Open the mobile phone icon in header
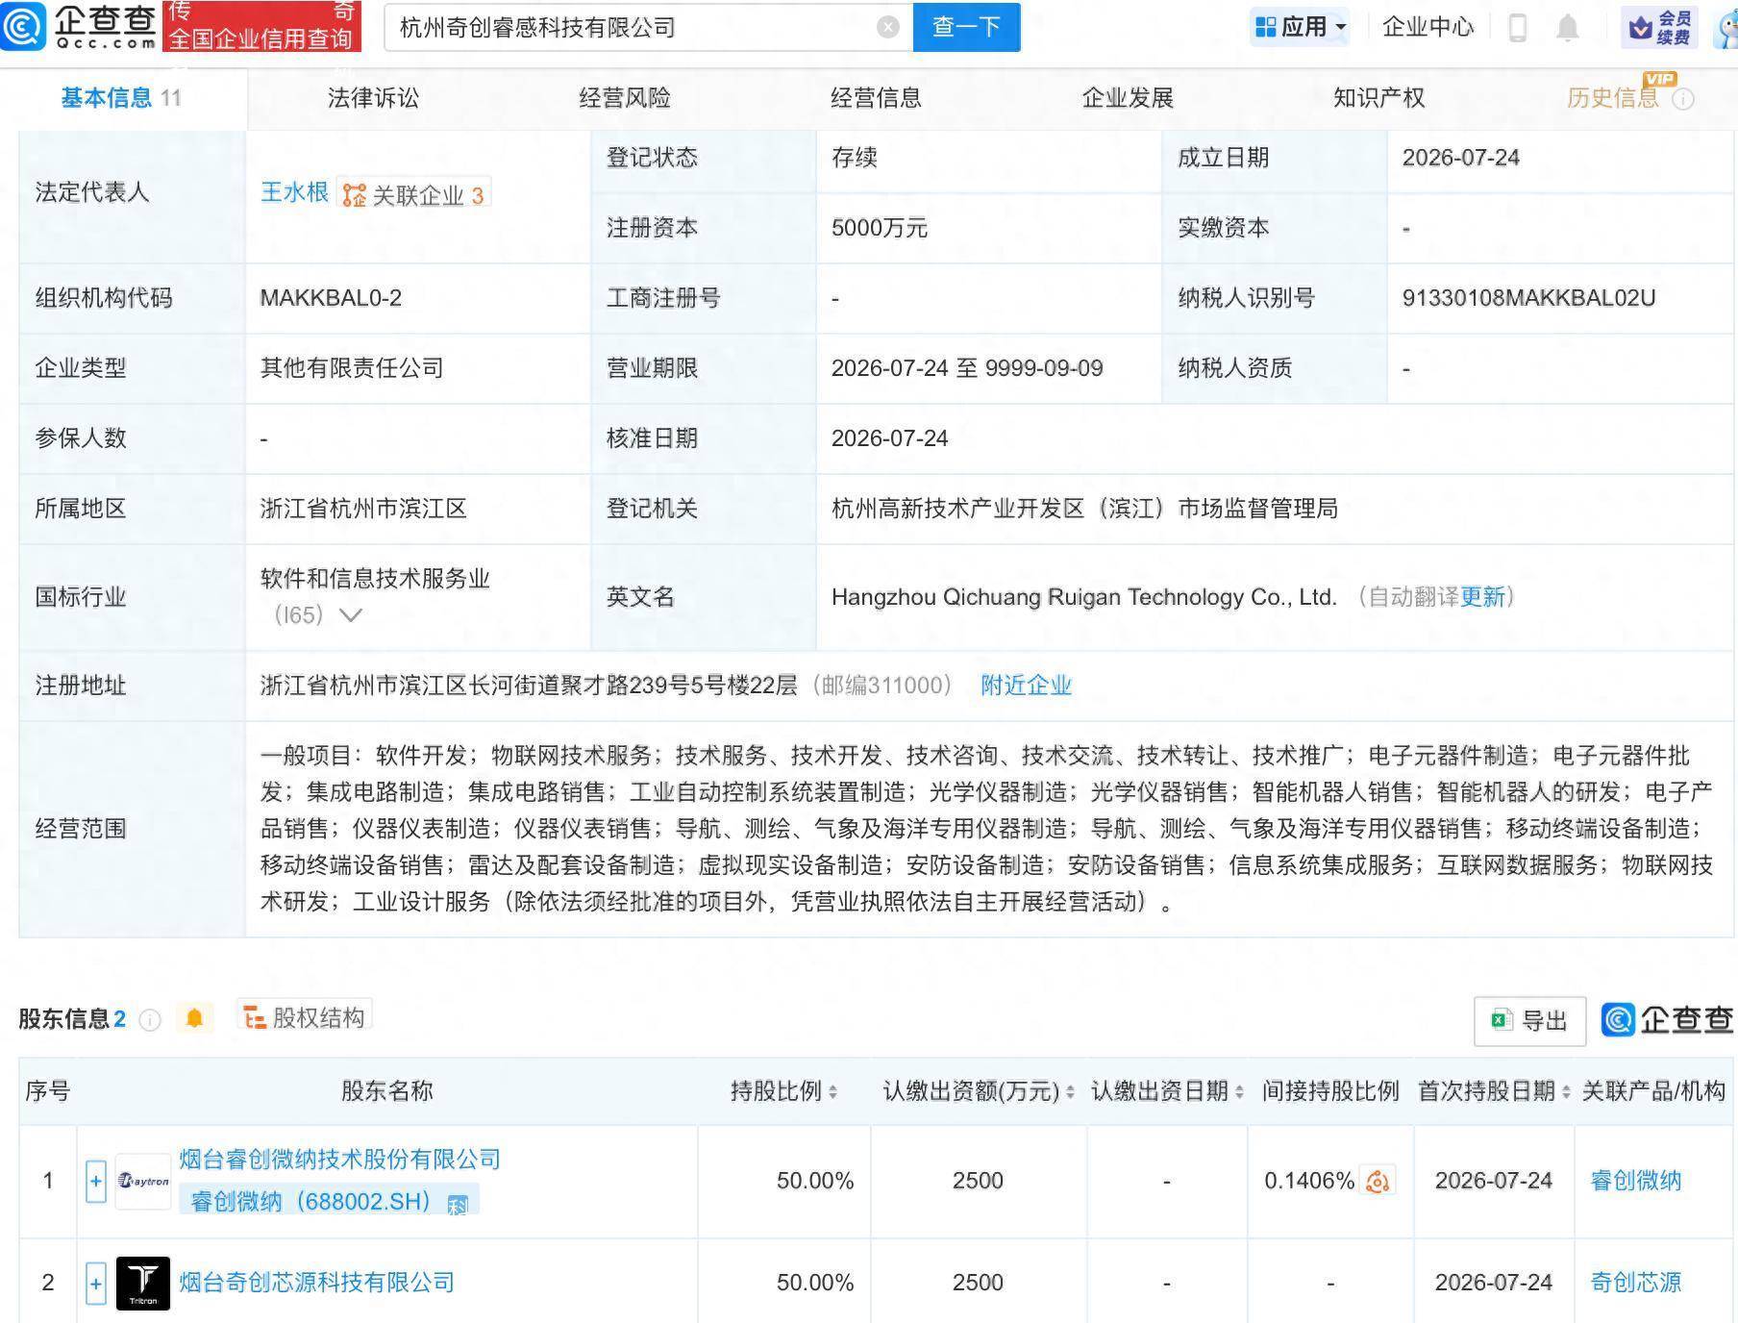The height and width of the screenshot is (1323, 1738). (x=1518, y=27)
